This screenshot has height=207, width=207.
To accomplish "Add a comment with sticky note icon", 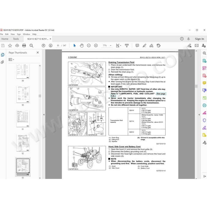I will pyautogui.click(x=137, y=46).
